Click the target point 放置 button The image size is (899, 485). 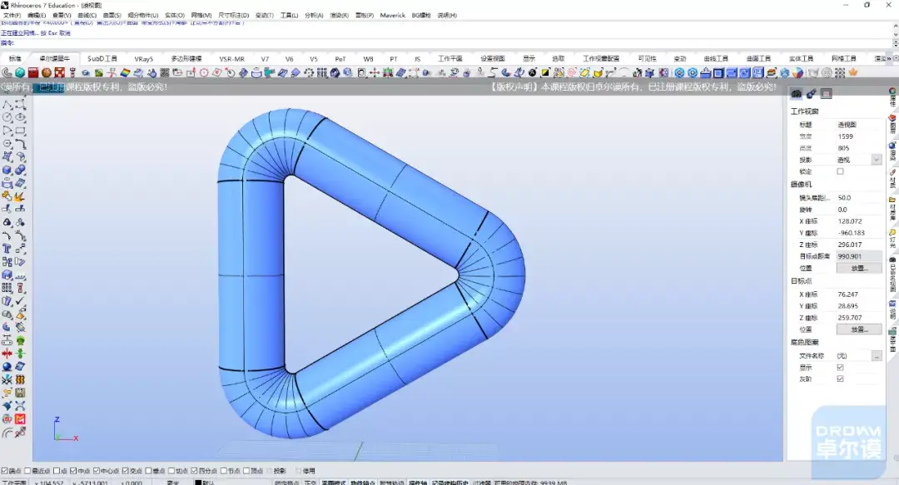(x=859, y=329)
